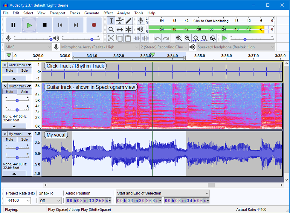The image size is (290, 213).
Task: Mute the Click Track
Action: 9,70
